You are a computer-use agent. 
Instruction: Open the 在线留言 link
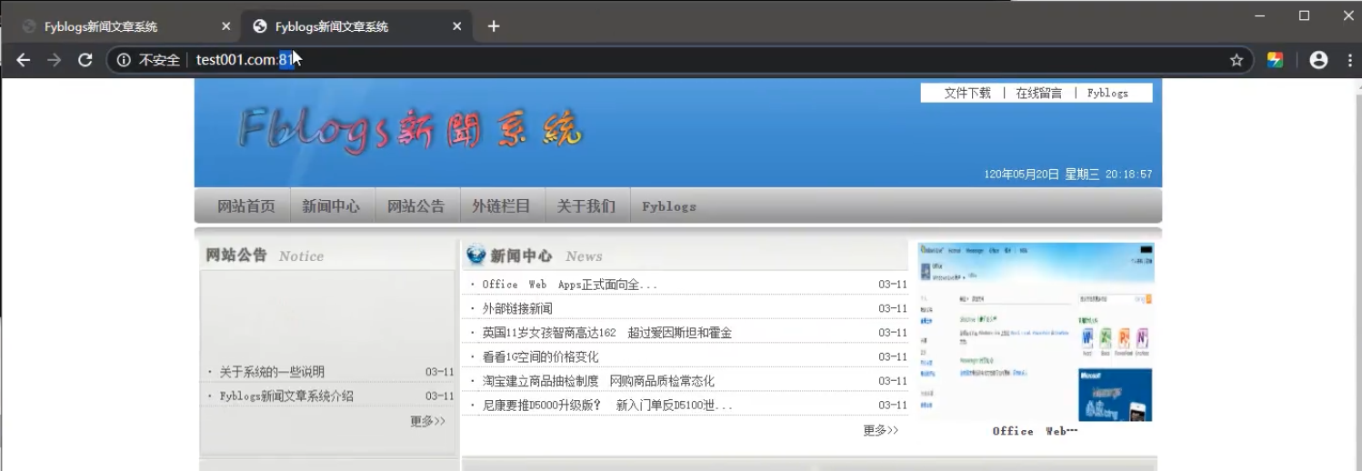(1038, 93)
